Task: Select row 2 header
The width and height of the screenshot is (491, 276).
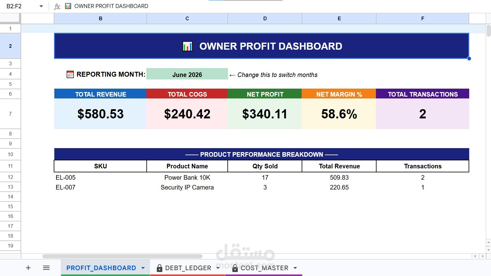Action: [x=10, y=46]
